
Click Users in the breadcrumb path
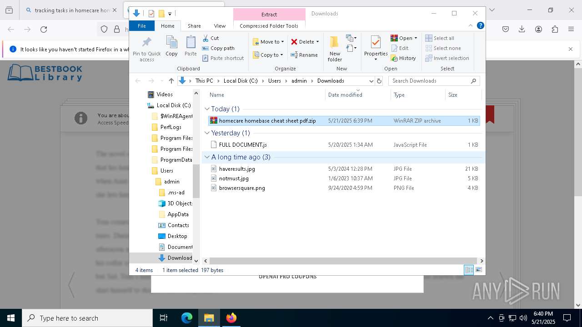275,81
